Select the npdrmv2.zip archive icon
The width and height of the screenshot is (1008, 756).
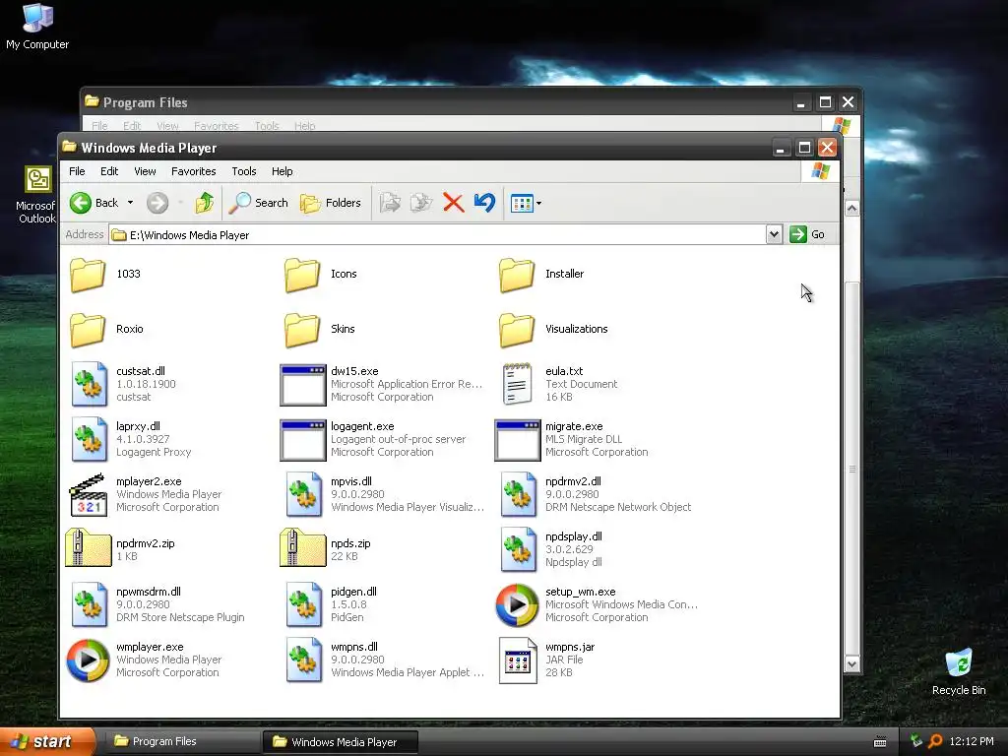point(88,547)
